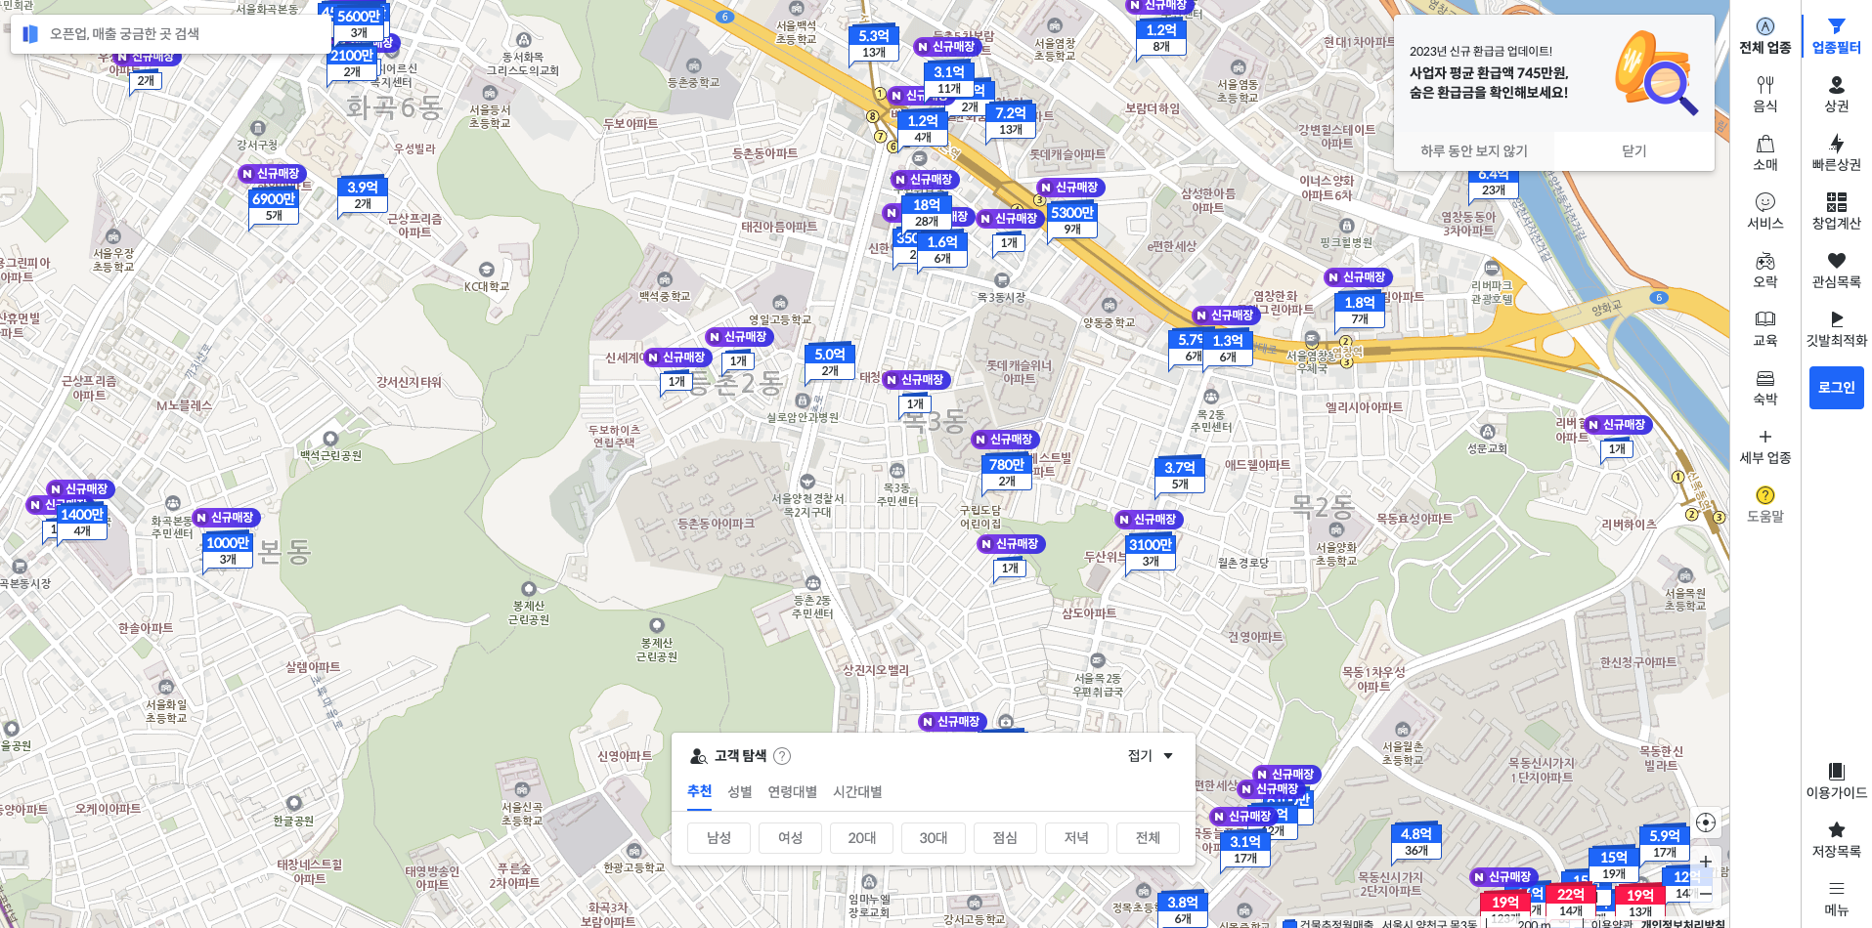Toggle the 여성 customer filter
Viewport: 1872px width, 928px height.
[x=790, y=838]
